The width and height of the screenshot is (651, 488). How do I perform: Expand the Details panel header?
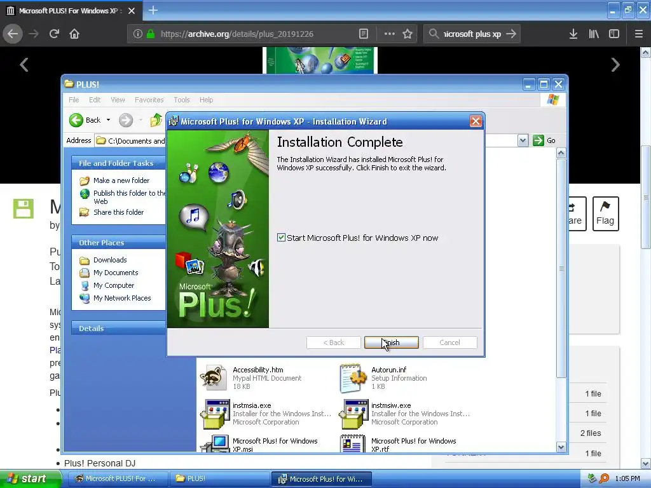point(118,329)
